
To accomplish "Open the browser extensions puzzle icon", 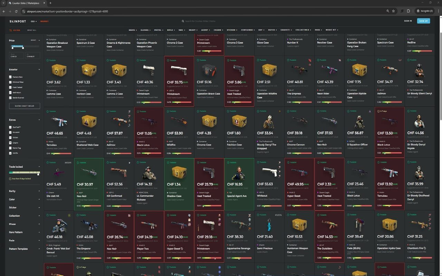I will click(408, 11).
